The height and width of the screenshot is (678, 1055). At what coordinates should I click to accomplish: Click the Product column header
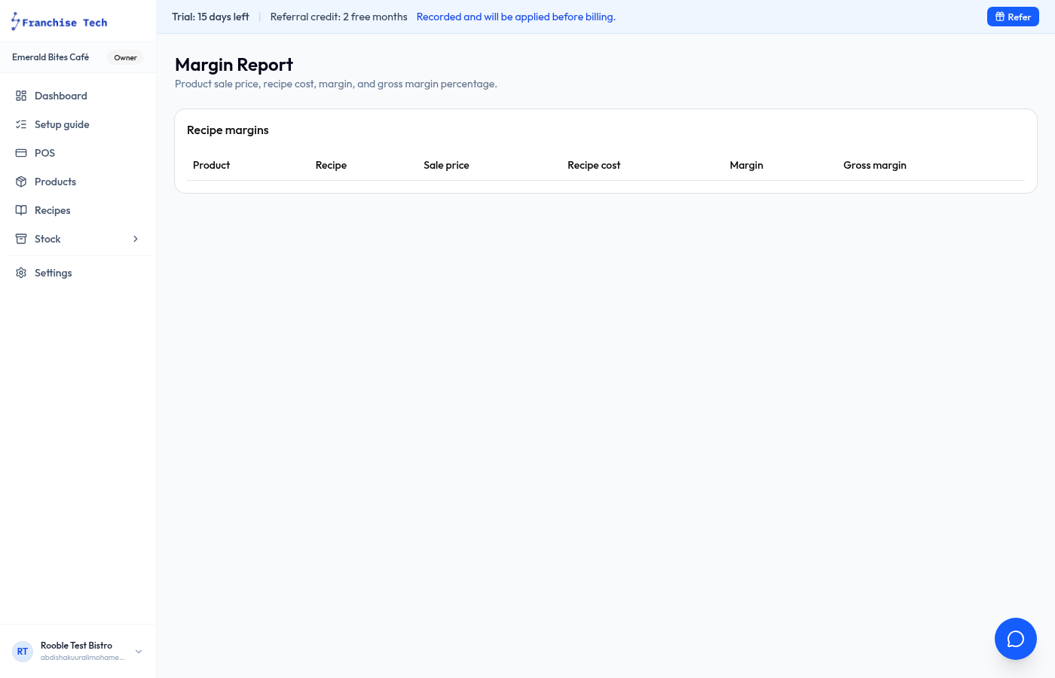coord(211,165)
